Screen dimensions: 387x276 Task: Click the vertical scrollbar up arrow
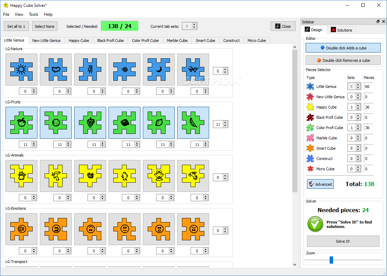click(x=295, y=47)
